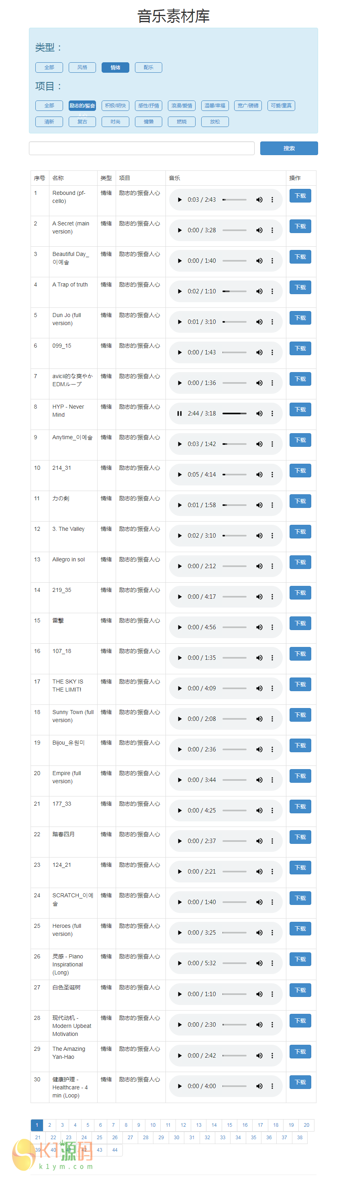347x1183 pixels.
Task: Select the 全部 type filter
Action: (49, 68)
